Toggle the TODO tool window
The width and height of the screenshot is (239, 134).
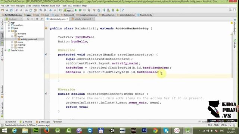58,122
